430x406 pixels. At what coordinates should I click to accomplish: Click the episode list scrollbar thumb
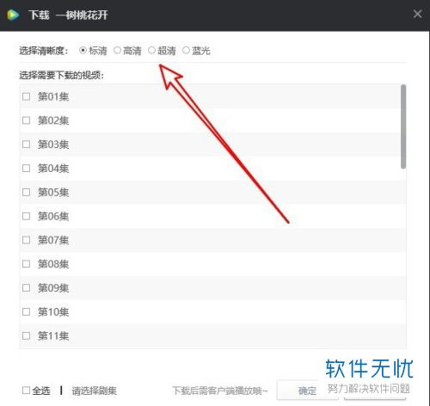[403, 126]
